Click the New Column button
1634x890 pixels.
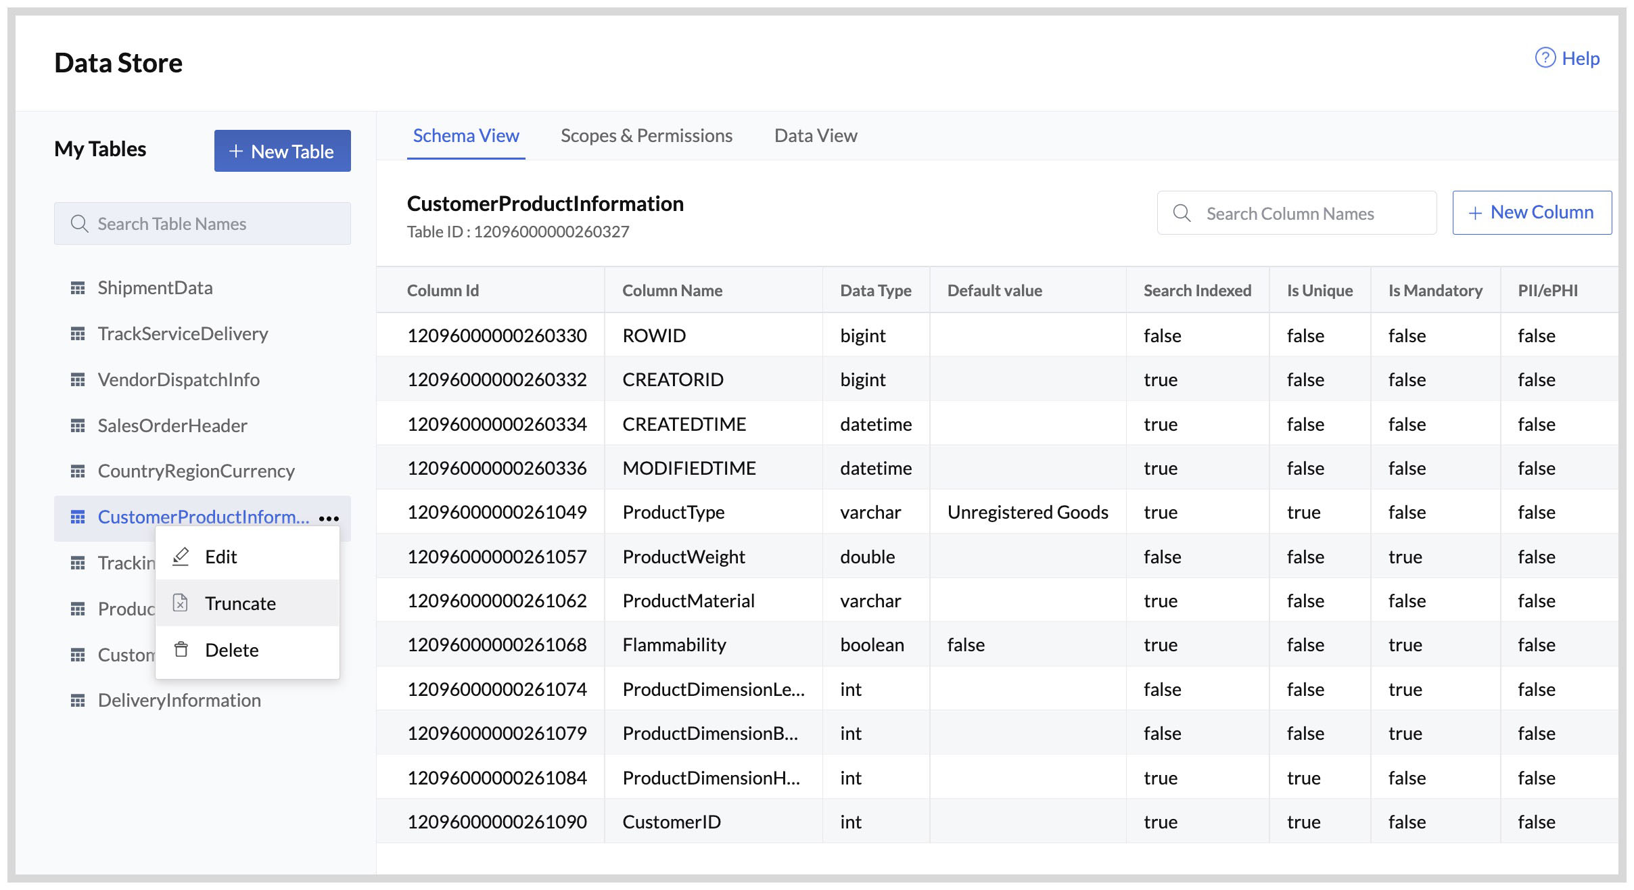click(x=1531, y=212)
